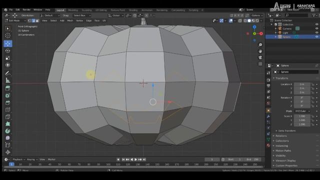This screenshot has height=180, width=320.
Task: Enable edge select mode
Action: (x=33, y=20)
